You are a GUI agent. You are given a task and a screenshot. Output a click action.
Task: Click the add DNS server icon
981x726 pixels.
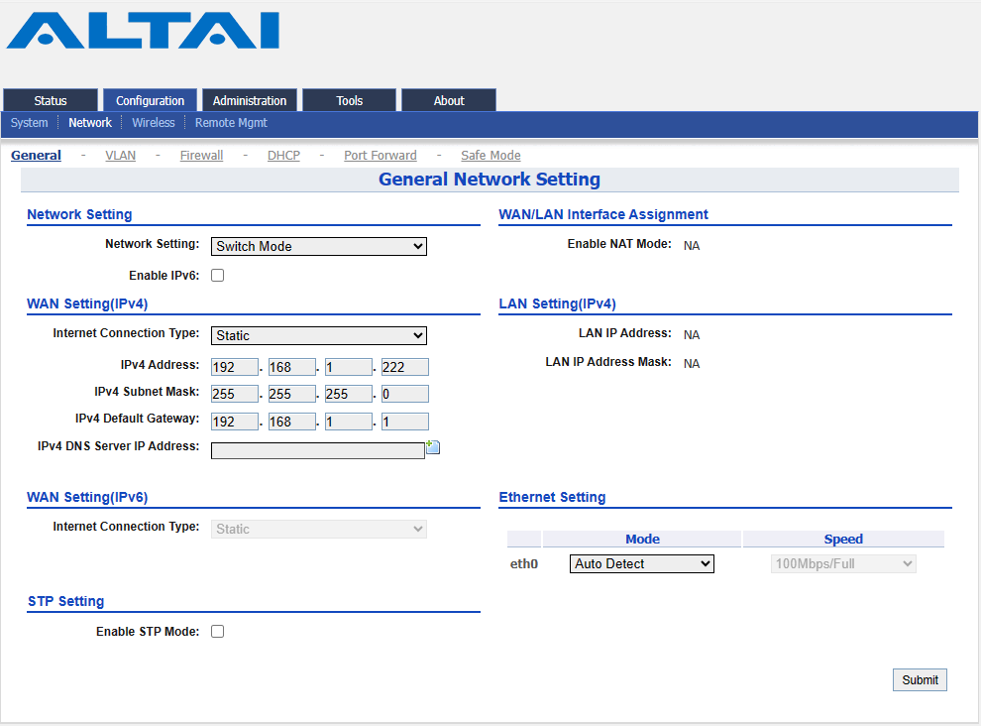click(x=433, y=447)
